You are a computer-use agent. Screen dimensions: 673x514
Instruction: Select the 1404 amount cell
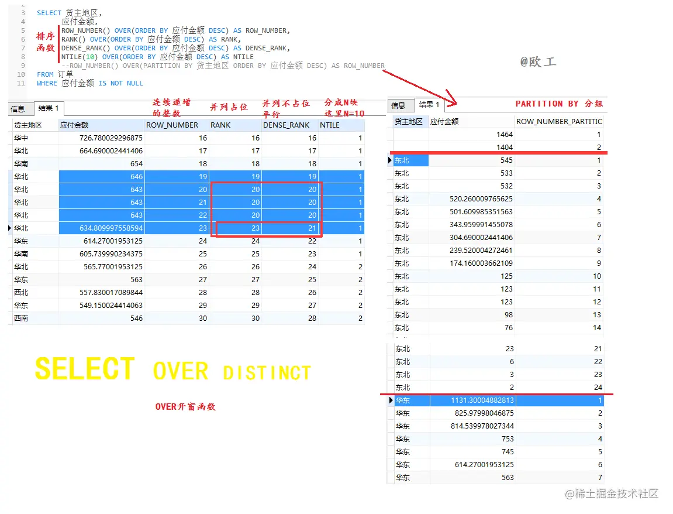471,148
